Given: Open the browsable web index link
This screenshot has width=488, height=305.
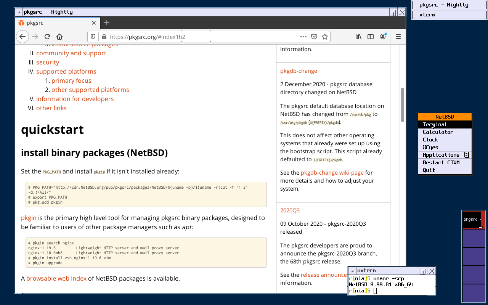Looking at the screenshot, I should (56, 278).
